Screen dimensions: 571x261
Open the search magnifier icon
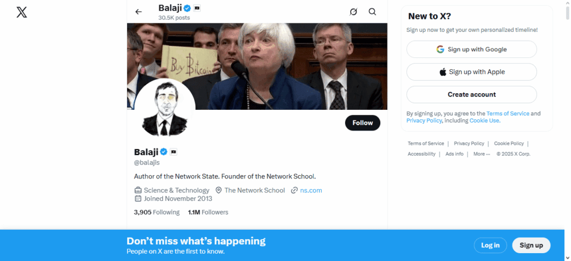coord(372,12)
